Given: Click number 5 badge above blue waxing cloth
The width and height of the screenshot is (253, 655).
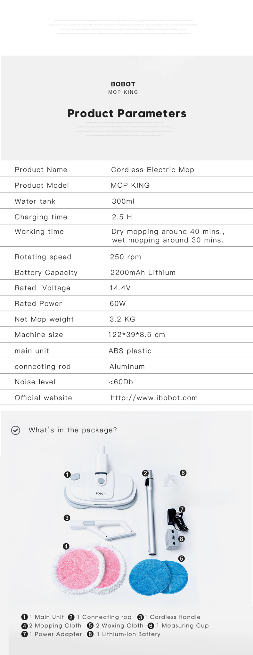Looking at the screenshot, I should click(181, 558).
